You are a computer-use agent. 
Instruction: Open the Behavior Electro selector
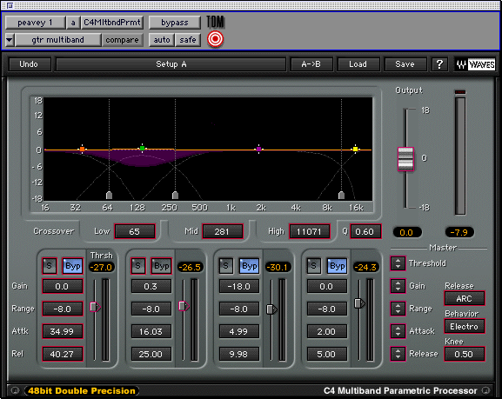pyautogui.click(x=465, y=326)
